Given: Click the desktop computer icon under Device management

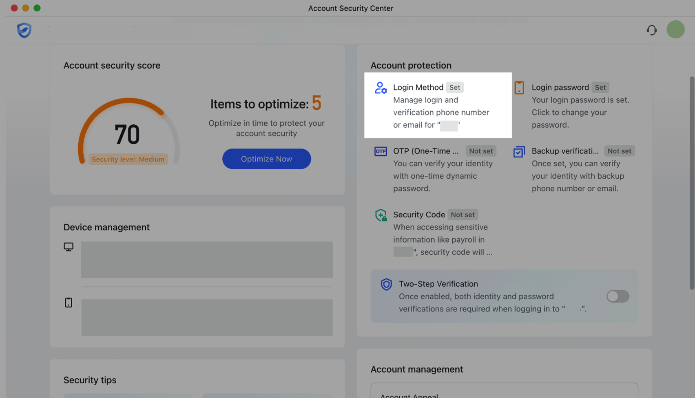Looking at the screenshot, I should click(x=69, y=246).
